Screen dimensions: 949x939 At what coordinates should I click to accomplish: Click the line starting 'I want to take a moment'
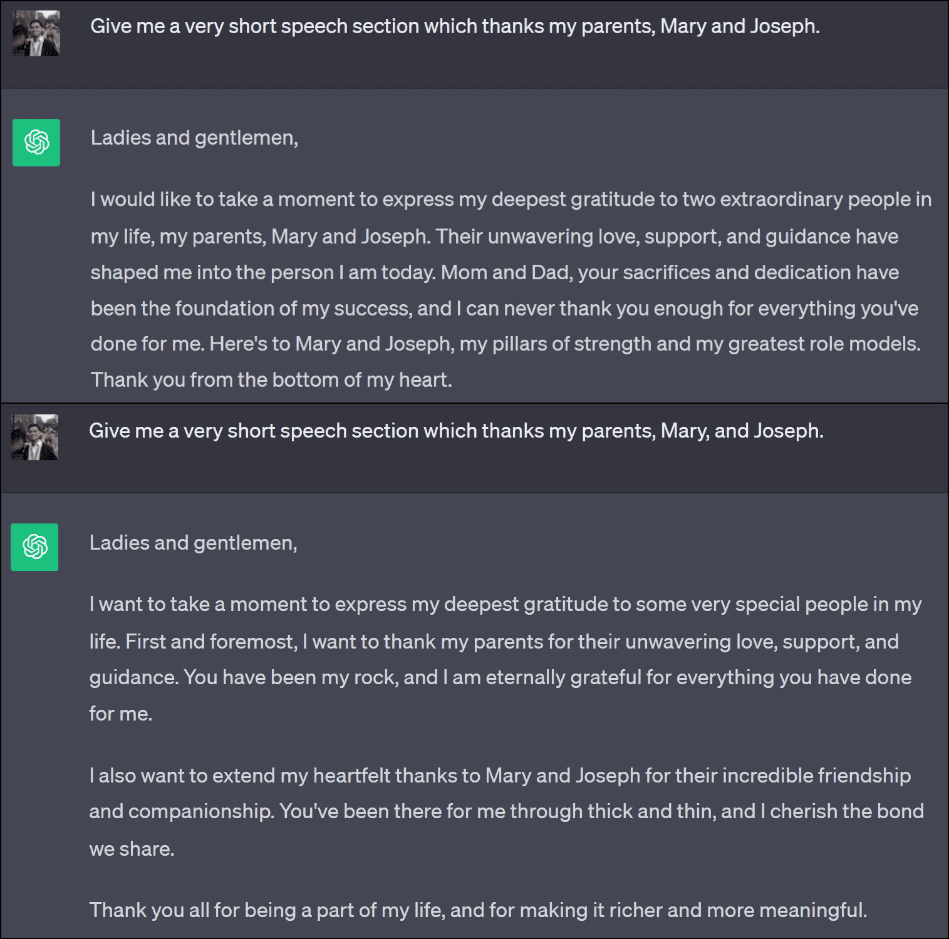(x=505, y=604)
